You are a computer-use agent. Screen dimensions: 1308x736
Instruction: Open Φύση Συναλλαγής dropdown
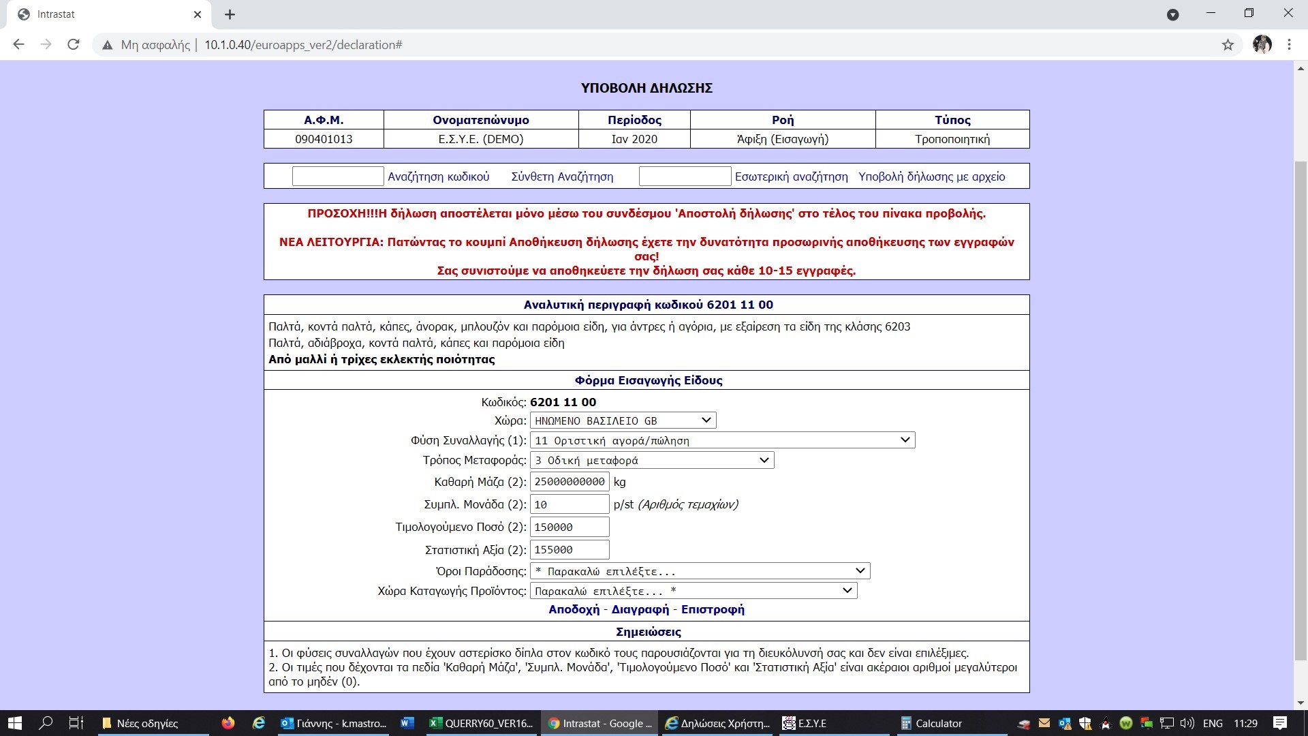(x=722, y=440)
